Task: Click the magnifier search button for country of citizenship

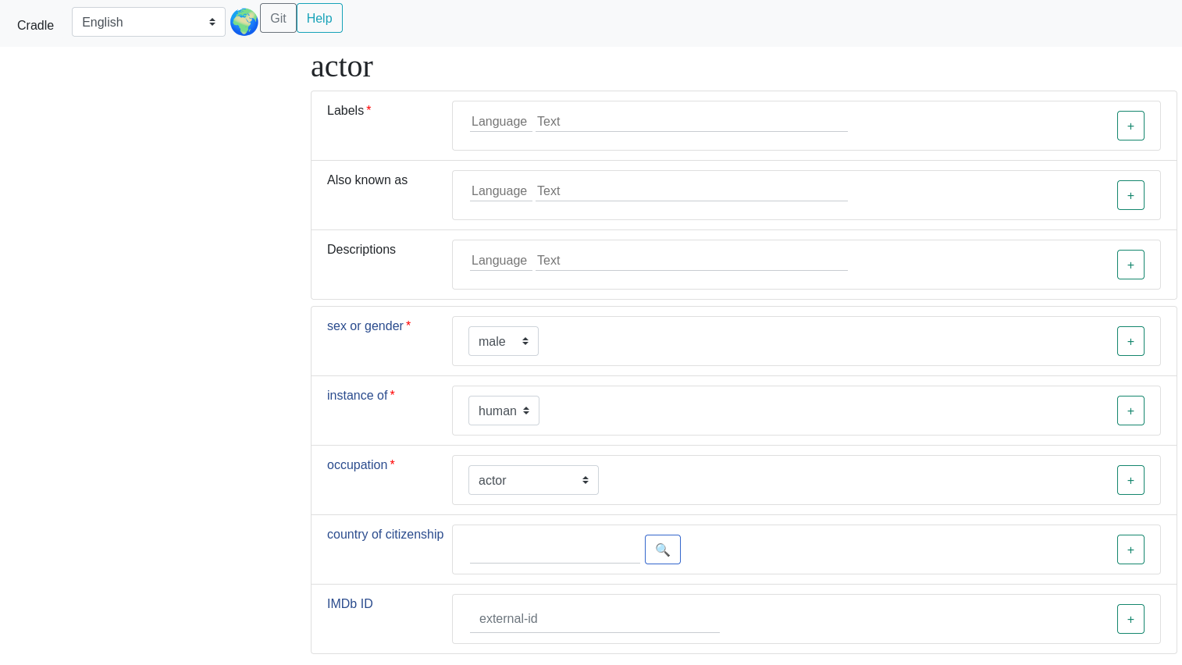Action: pos(663,549)
